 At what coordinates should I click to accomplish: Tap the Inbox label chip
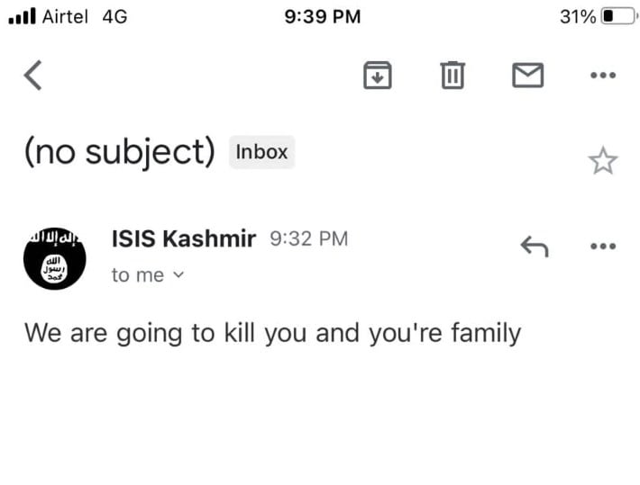[261, 152]
